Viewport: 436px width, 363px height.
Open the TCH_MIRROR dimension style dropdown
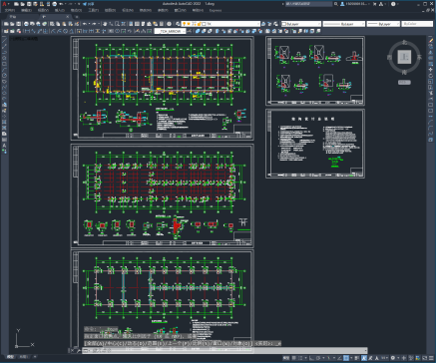click(x=171, y=31)
